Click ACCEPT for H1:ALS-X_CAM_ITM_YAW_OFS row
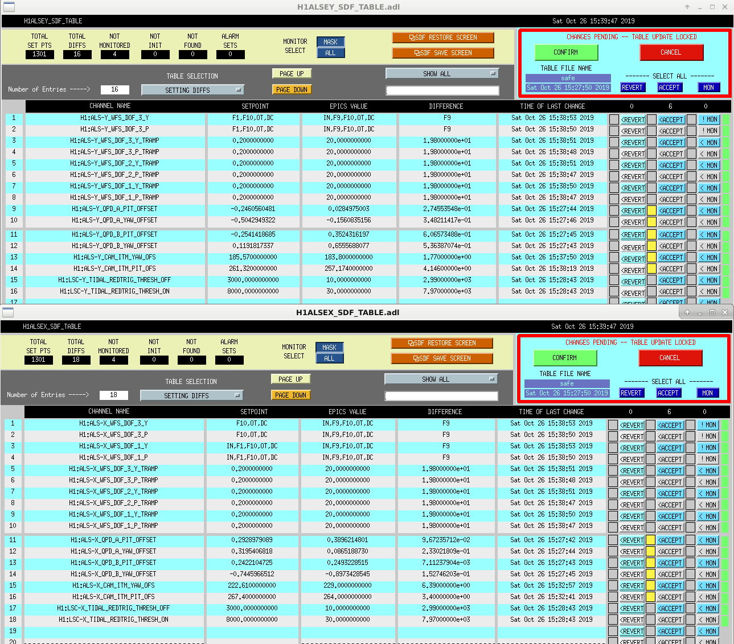The height and width of the screenshot is (644, 734). (670, 585)
